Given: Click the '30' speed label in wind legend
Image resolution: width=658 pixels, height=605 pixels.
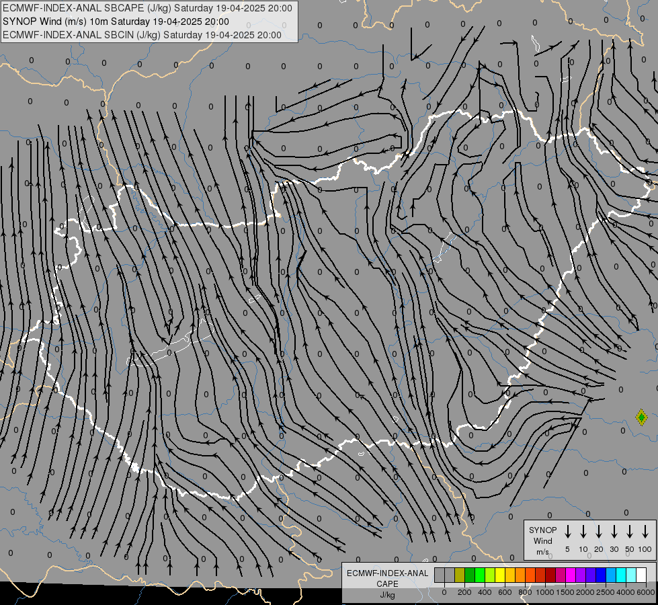Looking at the screenshot, I should (614, 549).
